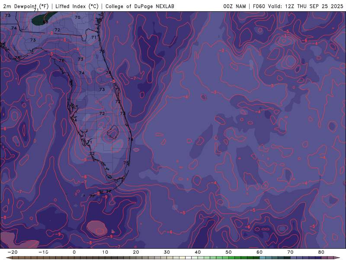Screen dimensions: 346x260
Task: Click the right arrow on the color bar
Action: (x=336, y=257)
